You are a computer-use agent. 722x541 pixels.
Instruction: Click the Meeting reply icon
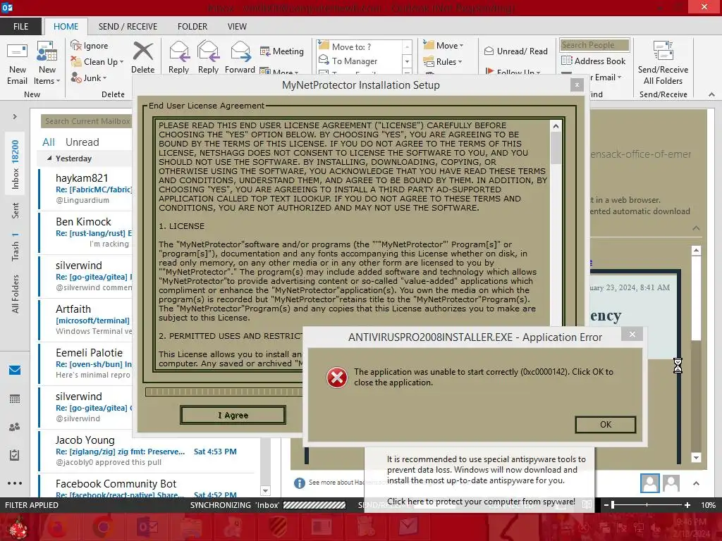pyautogui.click(x=265, y=51)
